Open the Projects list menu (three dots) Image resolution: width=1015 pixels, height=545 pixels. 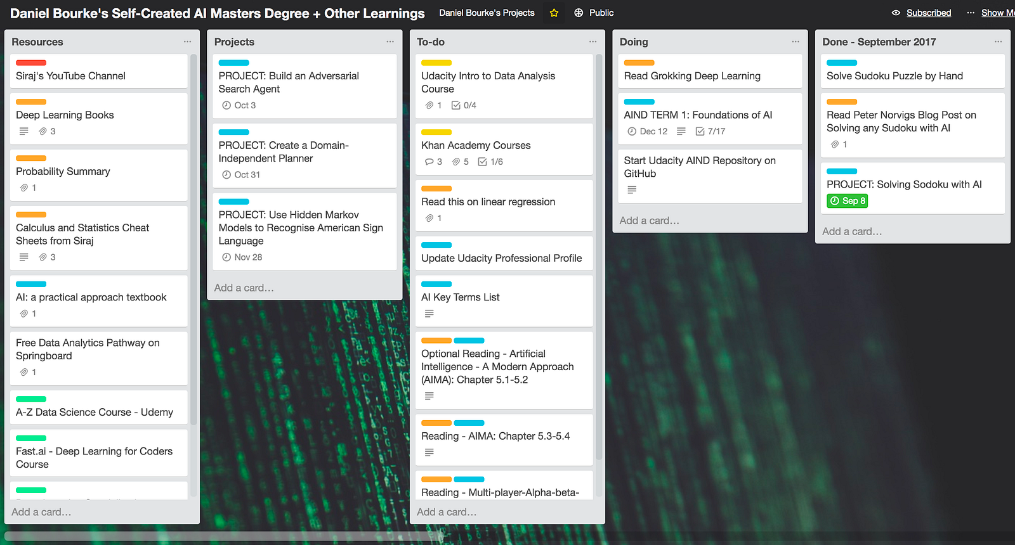(x=390, y=42)
